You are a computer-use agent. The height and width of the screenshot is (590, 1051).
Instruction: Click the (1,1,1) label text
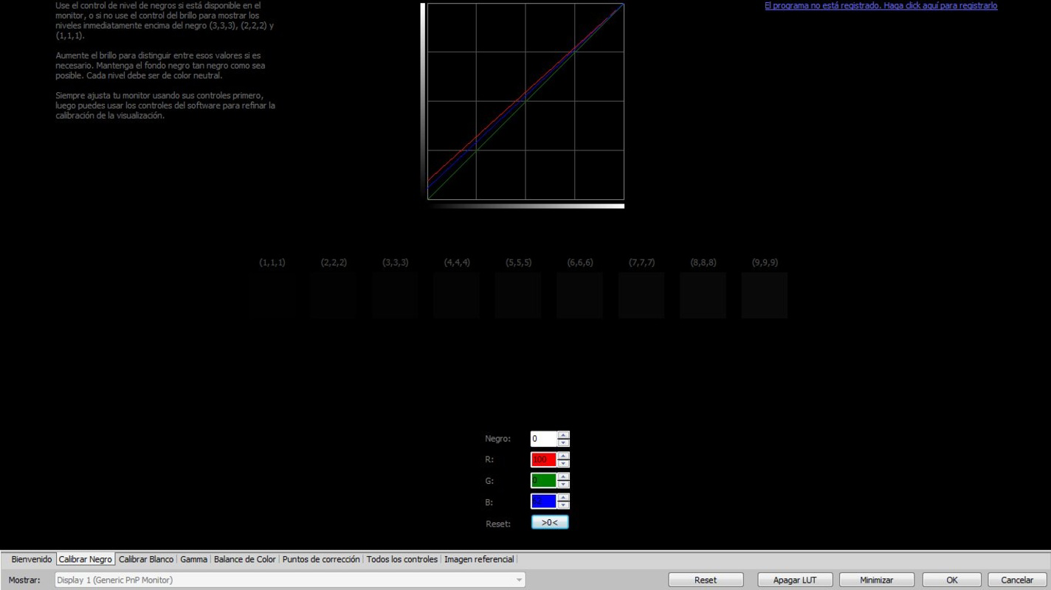pyautogui.click(x=272, y=263)
